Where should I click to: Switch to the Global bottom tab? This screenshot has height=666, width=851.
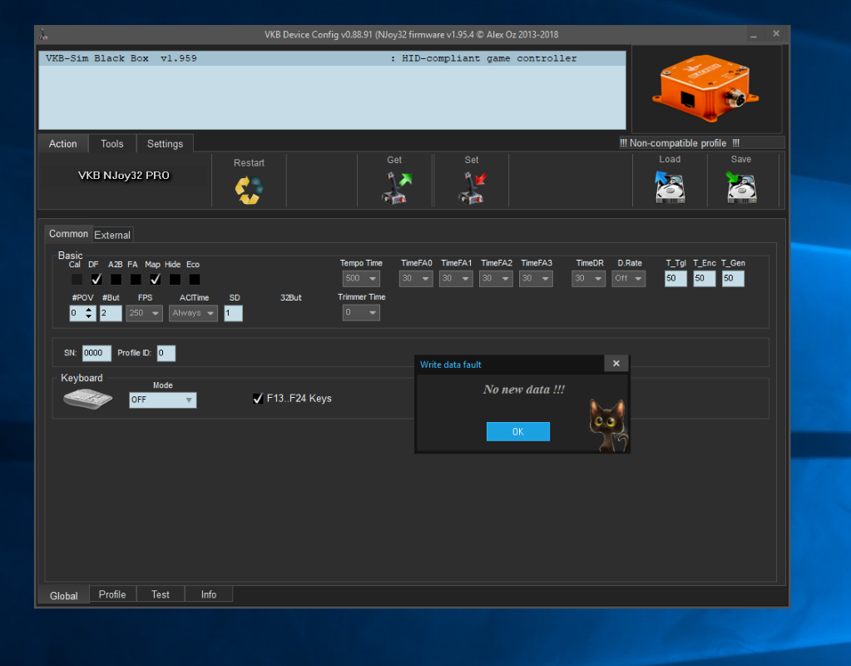click(64, 596)
